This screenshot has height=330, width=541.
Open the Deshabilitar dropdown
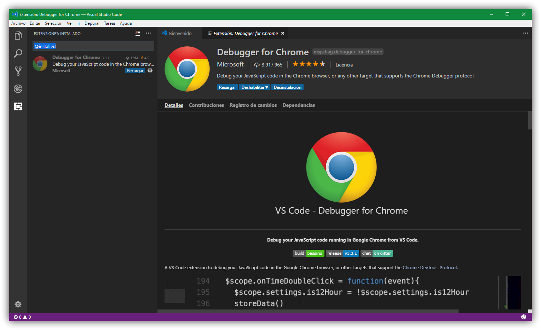coord(255,87)
